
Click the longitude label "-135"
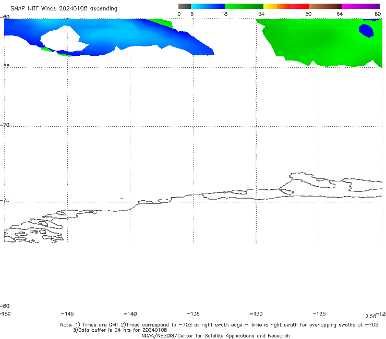pos(193,313)
